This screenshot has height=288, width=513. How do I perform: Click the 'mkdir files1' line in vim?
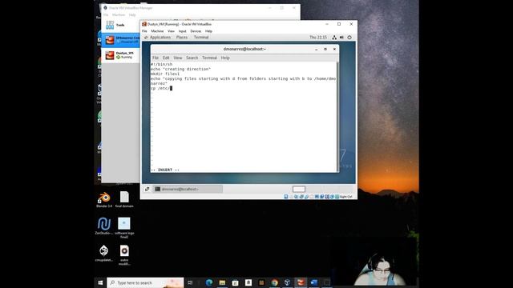coord(165,74)
